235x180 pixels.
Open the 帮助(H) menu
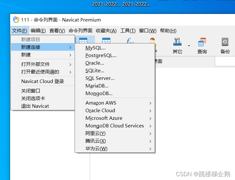[x=168, y=31]
